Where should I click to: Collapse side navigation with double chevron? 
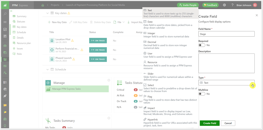point(11,11)
